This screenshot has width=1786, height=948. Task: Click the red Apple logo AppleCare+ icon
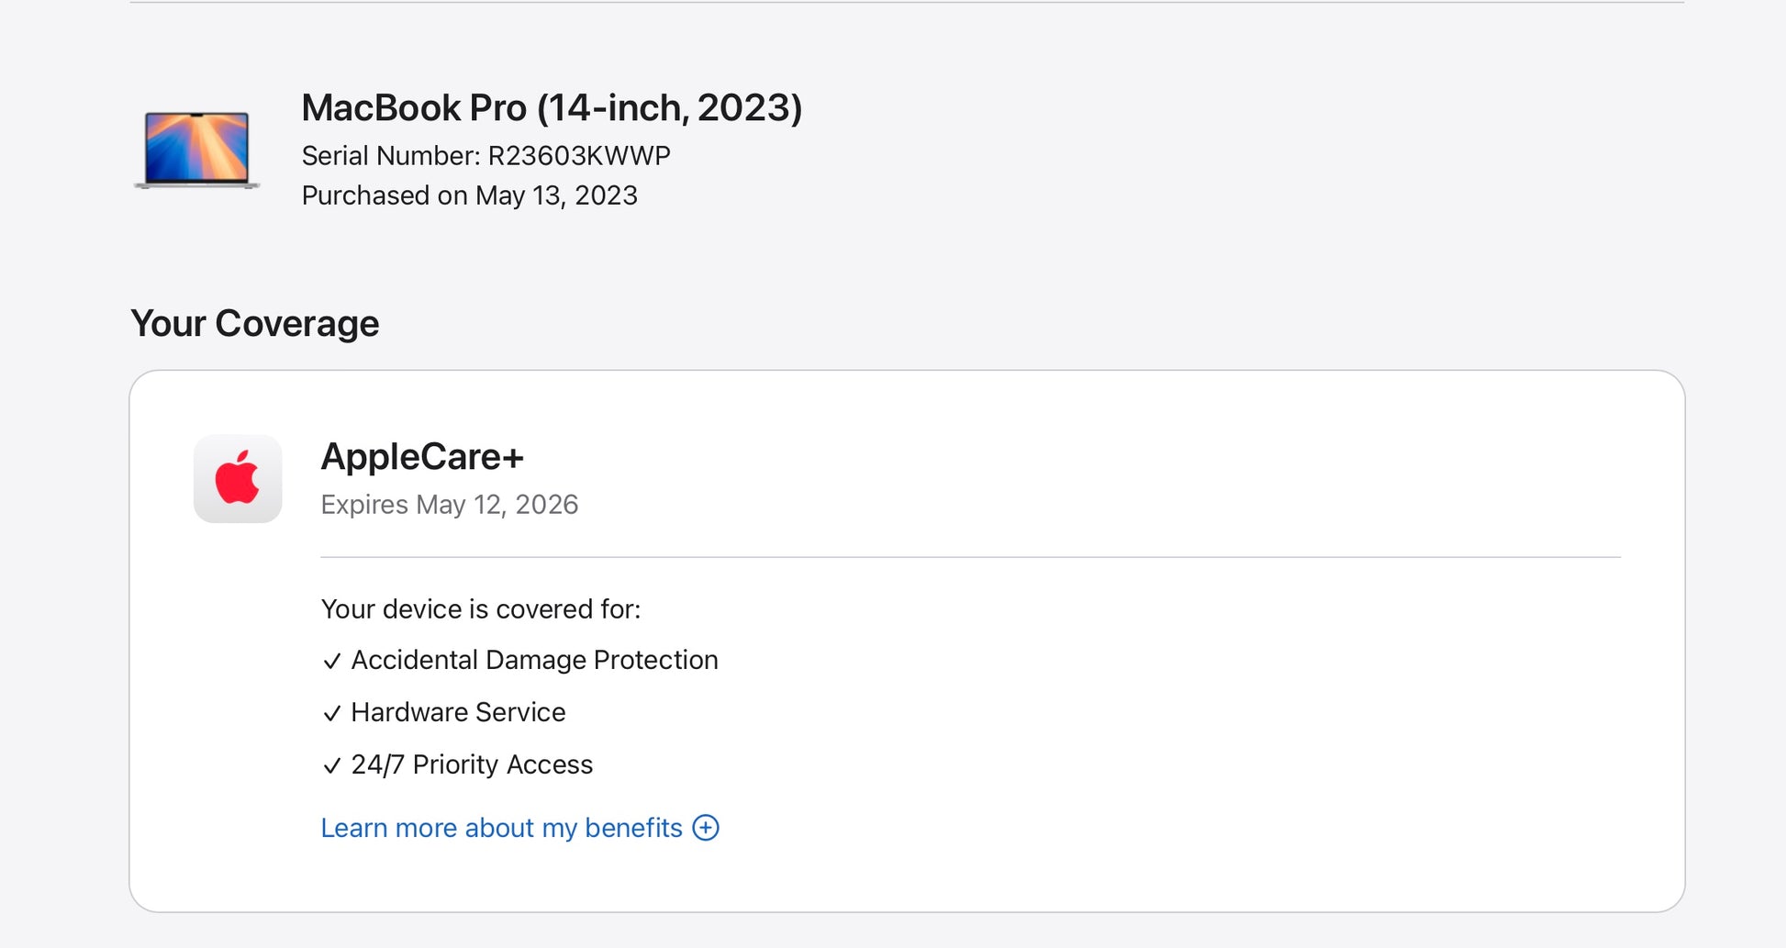click(x=238, y=478)
